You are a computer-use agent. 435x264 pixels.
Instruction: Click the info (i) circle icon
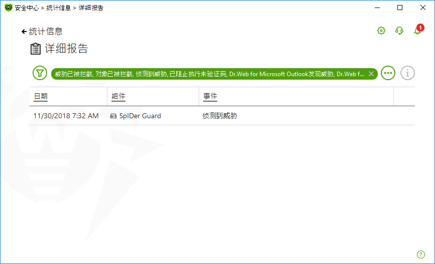[x=407, y=73]
